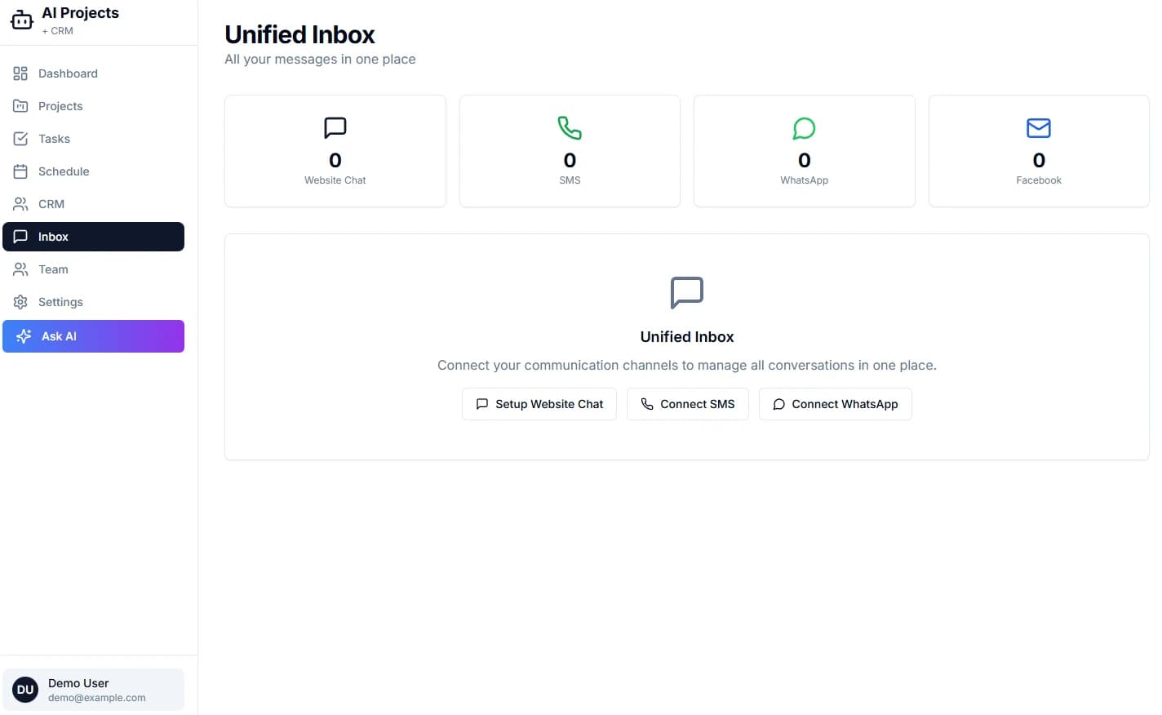Click the AI Projects robot logo

22,20
